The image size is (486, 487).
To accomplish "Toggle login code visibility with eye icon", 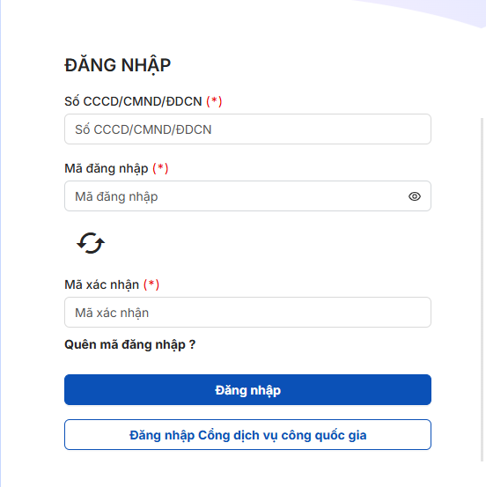I will pyautogui.click(x=415, y=196).
